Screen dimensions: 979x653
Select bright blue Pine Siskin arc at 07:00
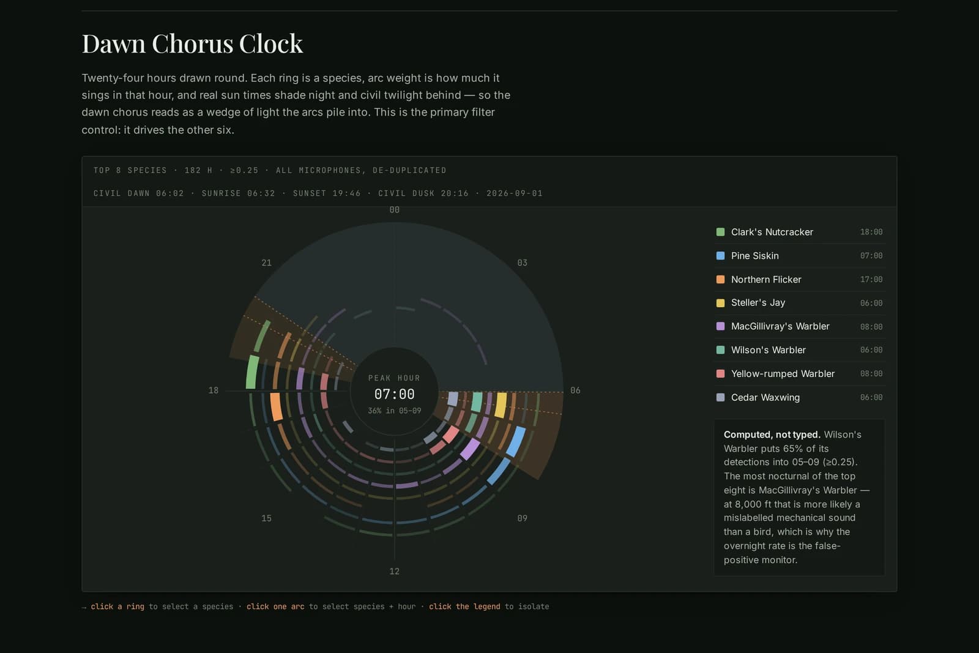point(516,442)
